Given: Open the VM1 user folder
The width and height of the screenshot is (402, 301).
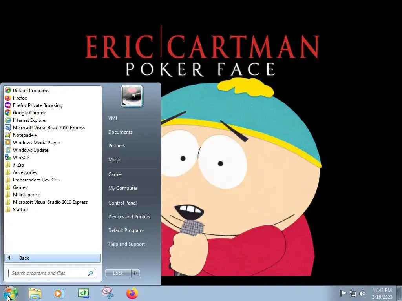Looking at the screenshot, I should 132,118.
